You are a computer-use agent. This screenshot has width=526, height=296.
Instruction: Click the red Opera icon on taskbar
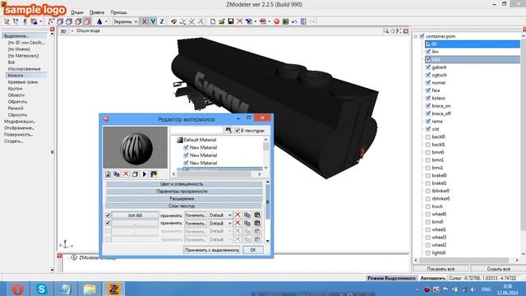point(18,289)
